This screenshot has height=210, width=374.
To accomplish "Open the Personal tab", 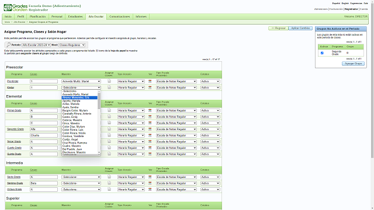I will tap(57, 17).
